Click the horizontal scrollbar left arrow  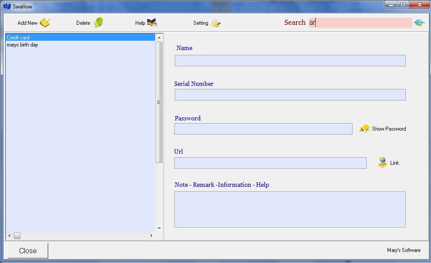coord(9,236)
